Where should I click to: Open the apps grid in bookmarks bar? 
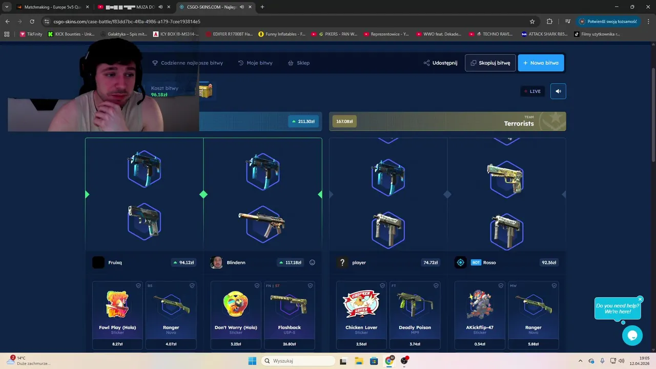[x=7, y=34]
